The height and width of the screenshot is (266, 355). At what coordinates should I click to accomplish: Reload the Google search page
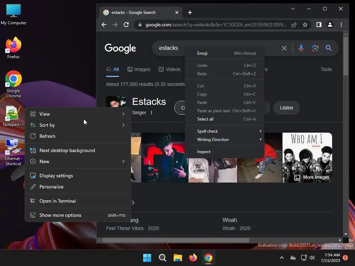tap(126, 25)
